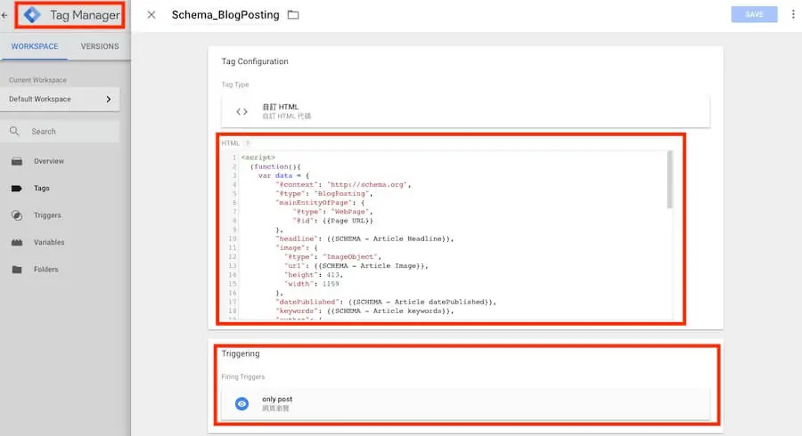Click the custom HTML code brackets icon
The image size is (802, 436).
tap(241, 111)
